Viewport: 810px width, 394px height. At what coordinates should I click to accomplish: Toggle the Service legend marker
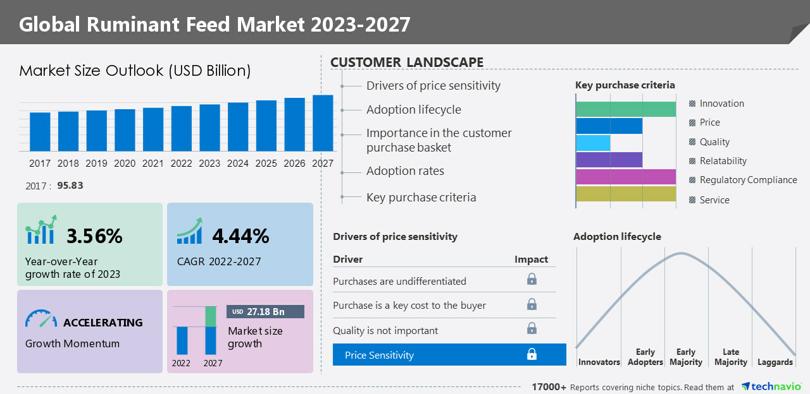click(692, 200)
